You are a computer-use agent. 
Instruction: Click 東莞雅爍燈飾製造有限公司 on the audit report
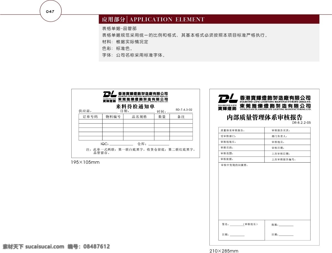coord(275,106)
